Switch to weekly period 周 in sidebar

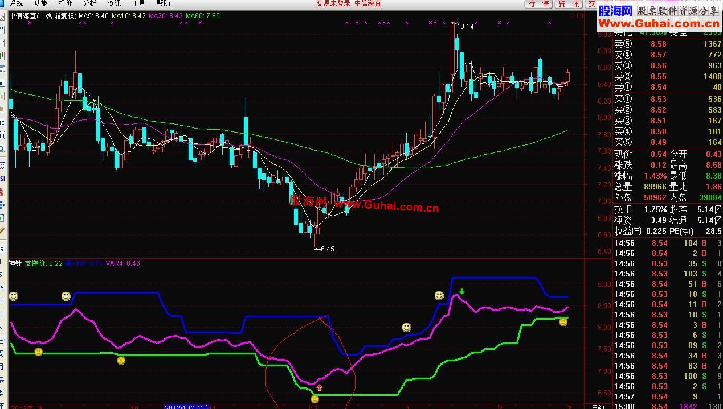click(x=2, y=353)
